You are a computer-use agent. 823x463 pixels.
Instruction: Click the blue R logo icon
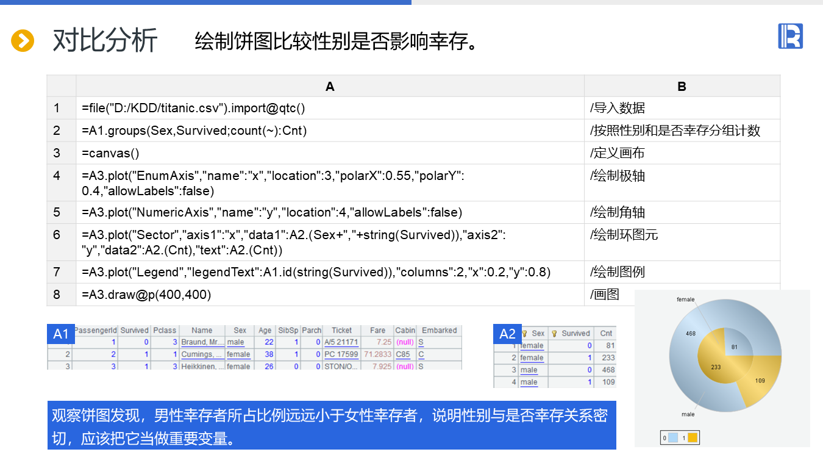click(x=790, y=36)
